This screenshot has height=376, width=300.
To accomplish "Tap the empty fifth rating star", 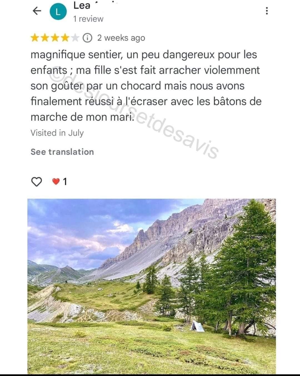I will click(x=75, y=38).
